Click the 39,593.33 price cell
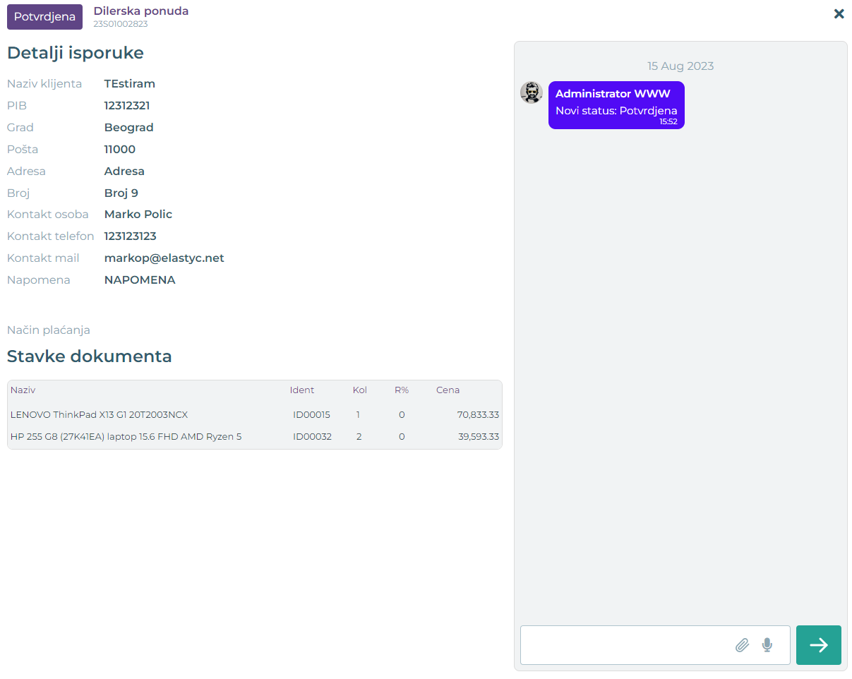This screenshot has height=679, width=852. (478, 436)
